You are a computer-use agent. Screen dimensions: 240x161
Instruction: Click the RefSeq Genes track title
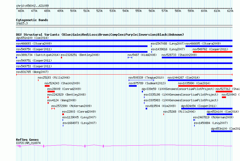(28, 140)
